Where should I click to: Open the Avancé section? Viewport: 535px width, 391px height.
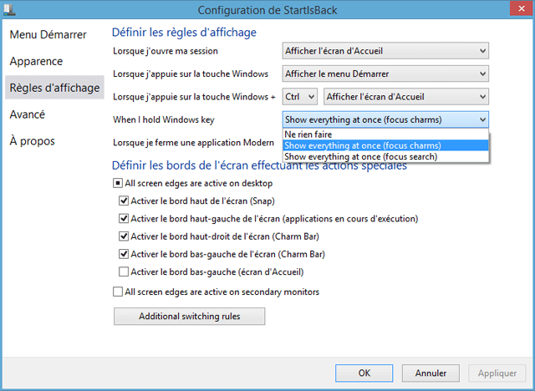pos(28,114)
